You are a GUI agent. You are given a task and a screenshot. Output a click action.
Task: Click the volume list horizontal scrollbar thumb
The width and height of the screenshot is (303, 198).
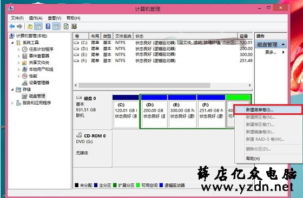click(x=144, y=85)
